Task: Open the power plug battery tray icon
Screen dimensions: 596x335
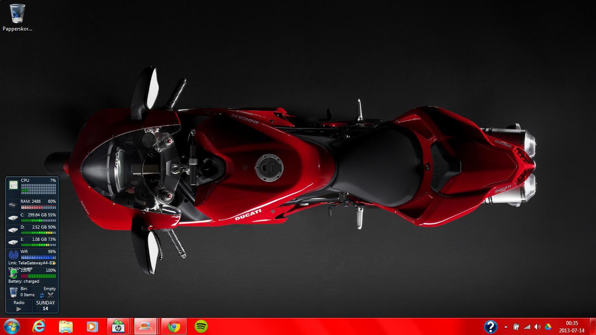Action: [x=516, y=327]
